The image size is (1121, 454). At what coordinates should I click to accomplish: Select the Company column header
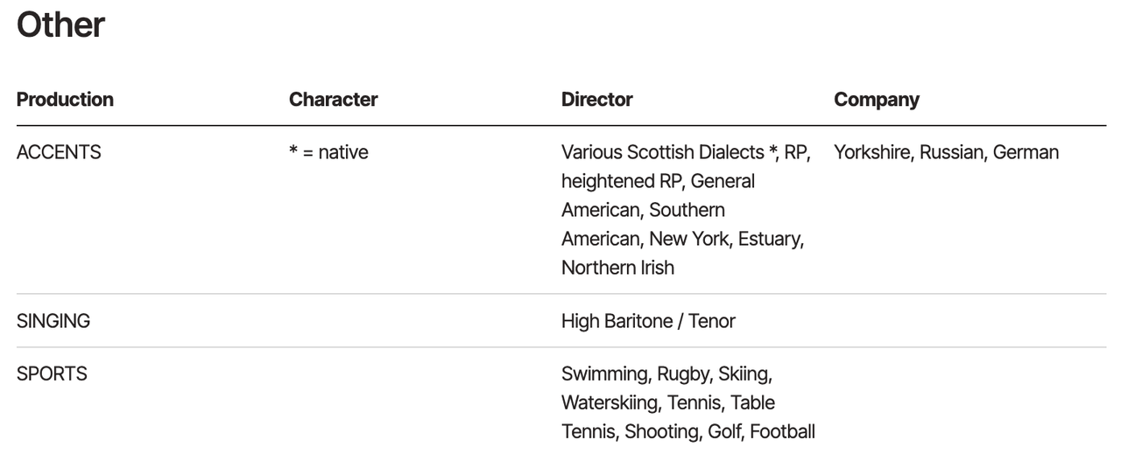pos(876,100)
